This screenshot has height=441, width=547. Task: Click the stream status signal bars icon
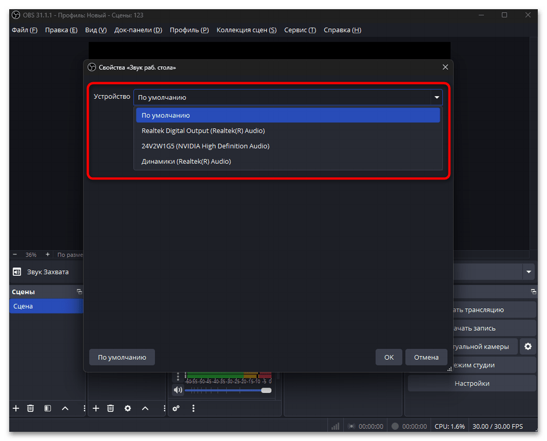(335, 427)
